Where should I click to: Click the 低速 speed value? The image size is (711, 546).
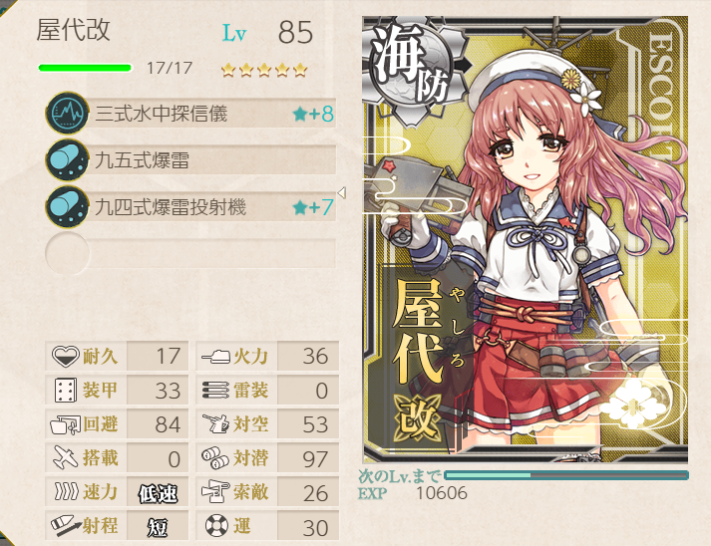click(158, 493)
